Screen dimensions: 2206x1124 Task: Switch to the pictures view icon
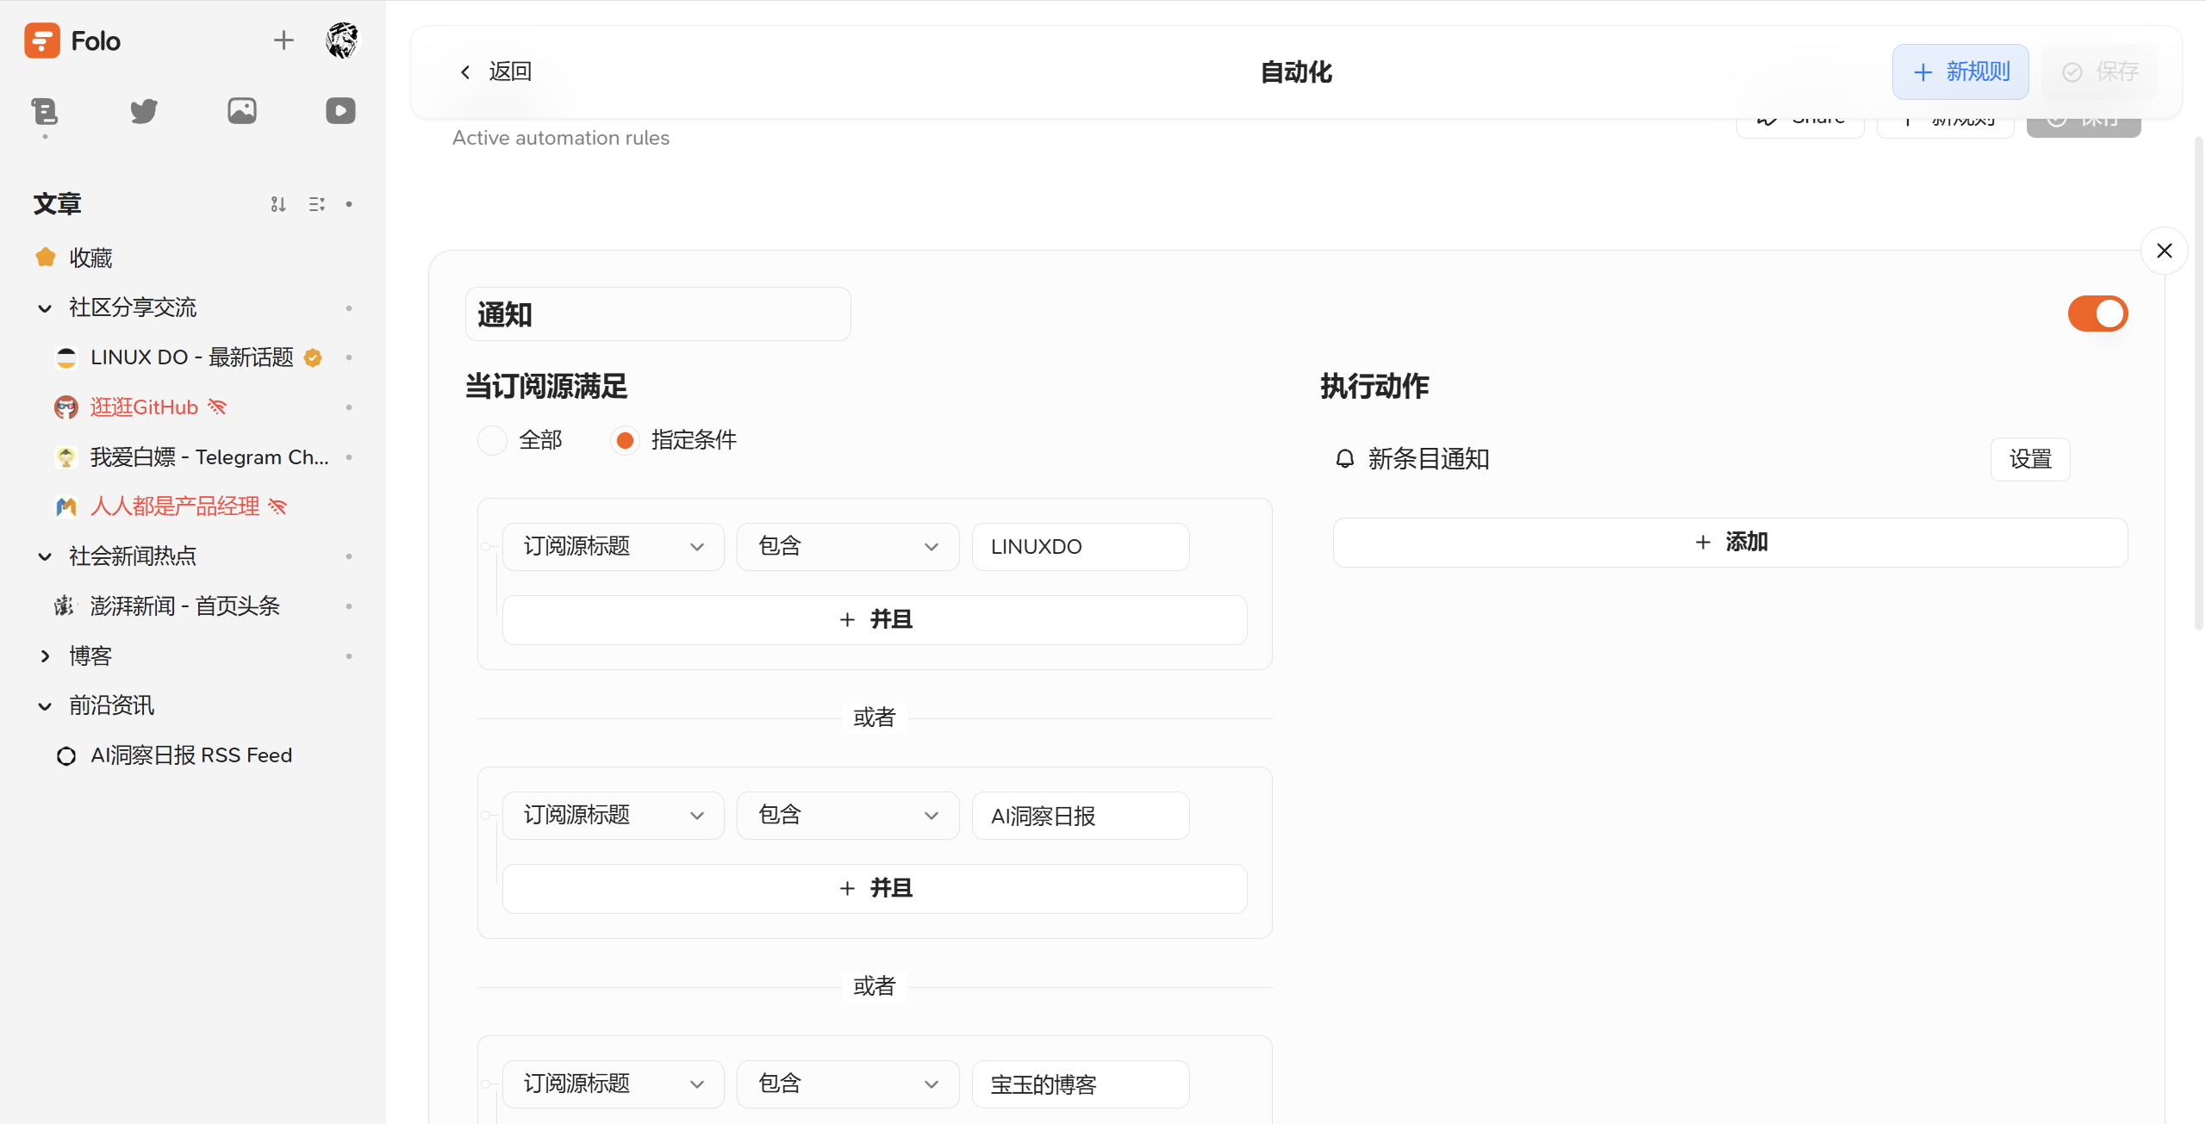click(x=242, y=111)
